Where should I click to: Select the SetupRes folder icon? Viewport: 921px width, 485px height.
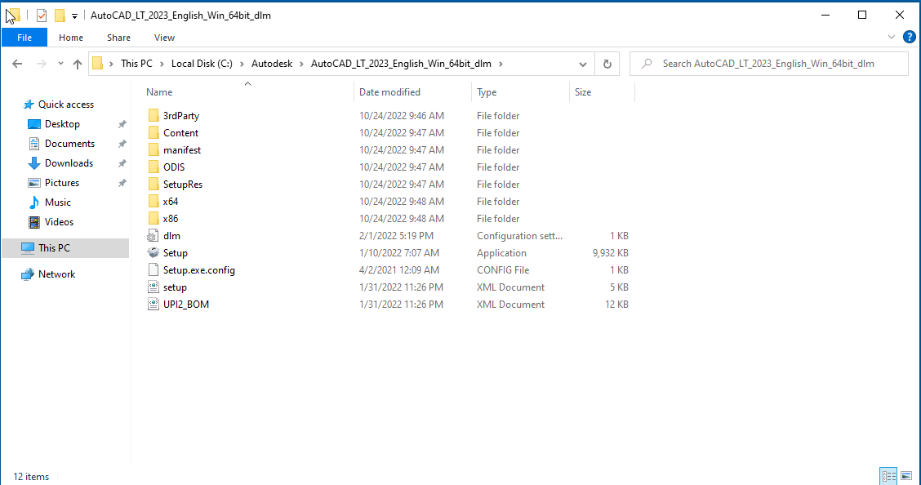tap(153, 185)
